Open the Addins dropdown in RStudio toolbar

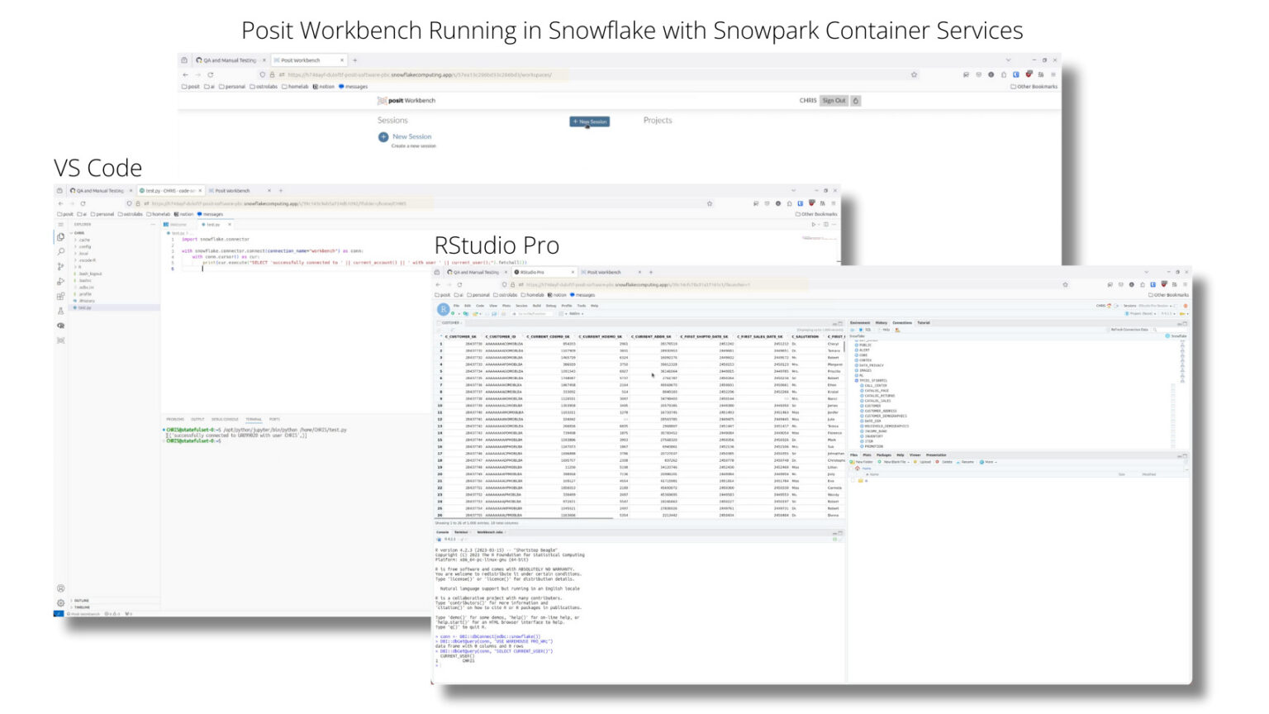pyautogui.click(x=576, y=314)
